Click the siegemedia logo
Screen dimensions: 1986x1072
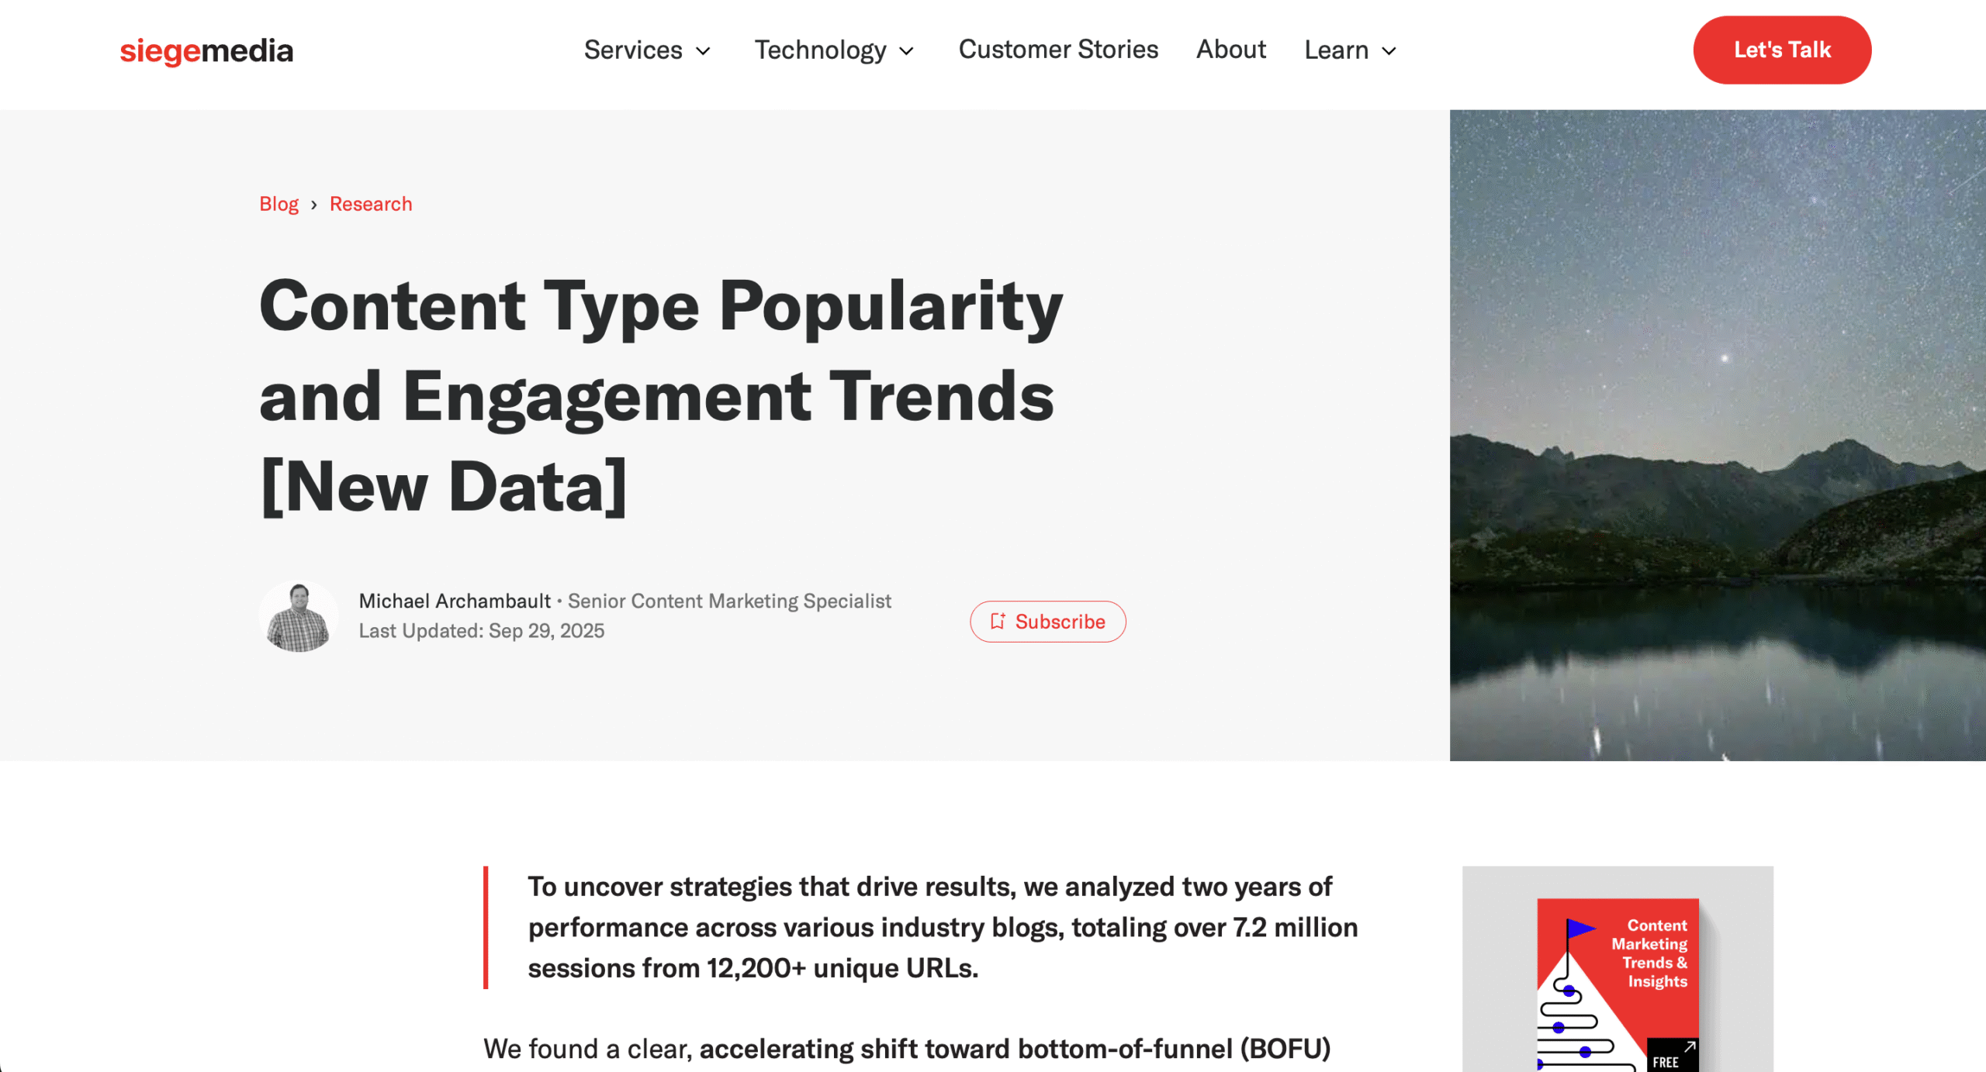(x=206, y=51)
